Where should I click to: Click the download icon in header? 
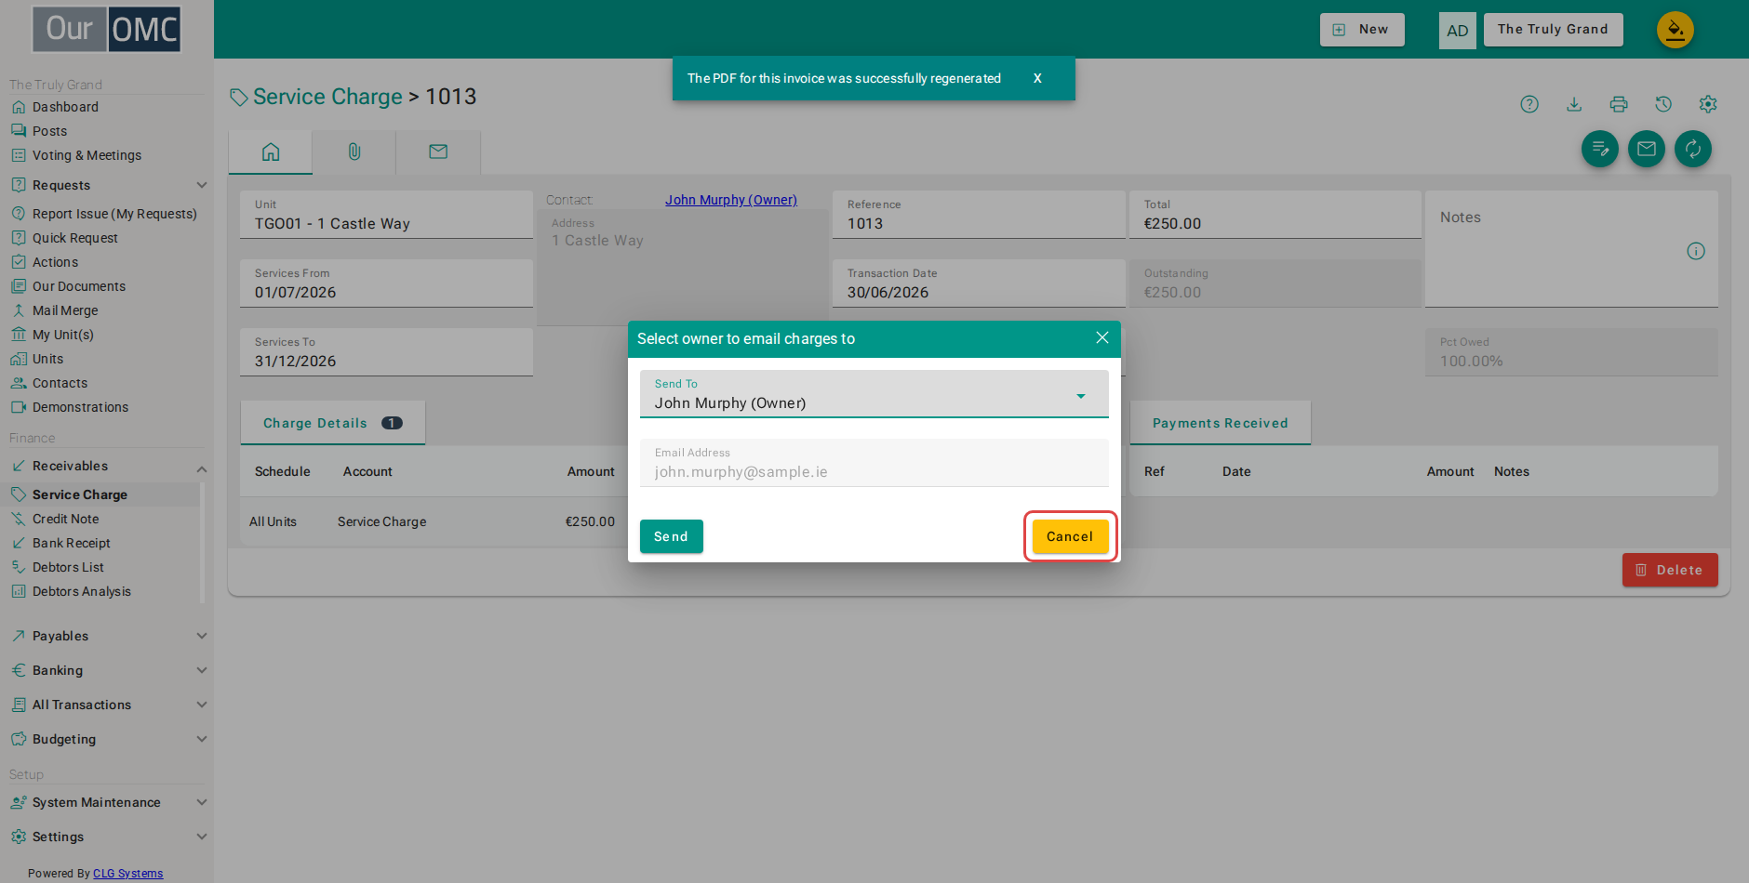(x=1574, y=104)
